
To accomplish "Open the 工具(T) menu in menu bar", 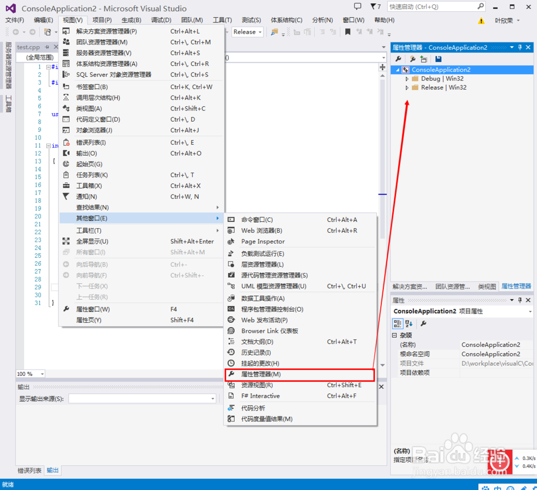I will pyautogui.click(x=222, y=20).
